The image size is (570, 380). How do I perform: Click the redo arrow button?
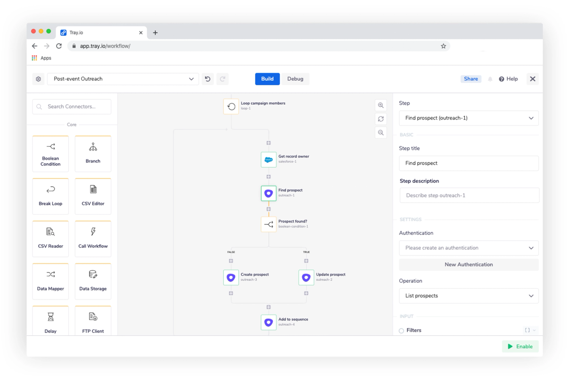[x=223, y=79]
